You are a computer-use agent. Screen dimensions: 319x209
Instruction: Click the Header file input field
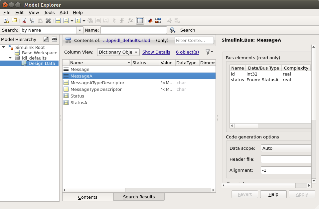(x=286, y=159)
